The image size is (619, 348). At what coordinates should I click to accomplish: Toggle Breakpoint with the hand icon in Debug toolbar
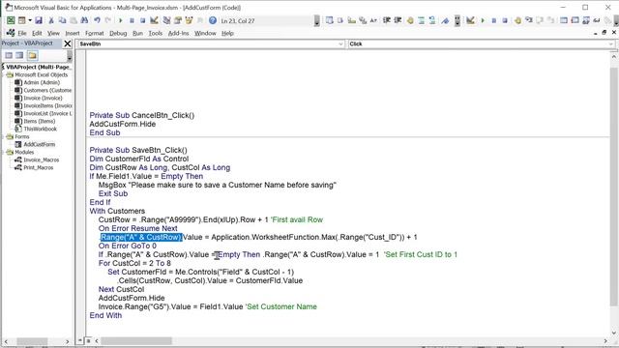click(x=517, y=20)
